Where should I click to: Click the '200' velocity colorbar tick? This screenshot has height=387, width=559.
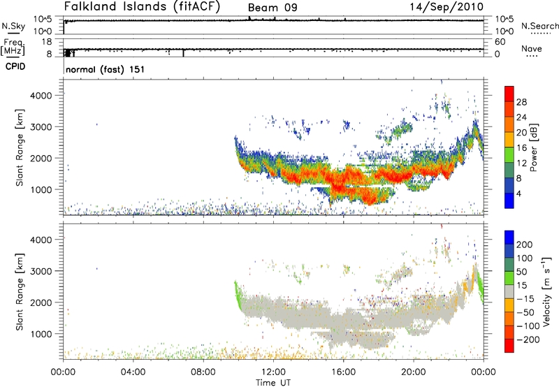(x=525, y=244)
